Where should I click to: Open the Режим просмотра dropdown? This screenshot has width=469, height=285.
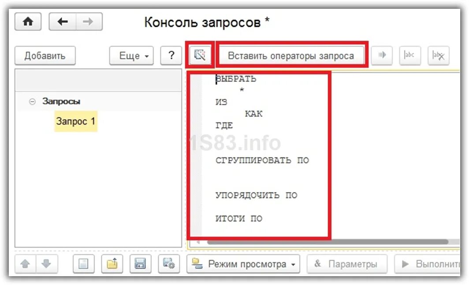[244, 264]
